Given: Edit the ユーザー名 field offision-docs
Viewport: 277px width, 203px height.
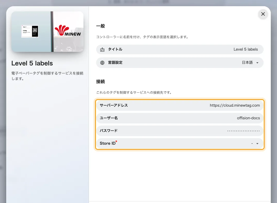Looking at the screenshot, I should 180,118.
